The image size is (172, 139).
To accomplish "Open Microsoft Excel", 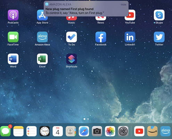I will pyautogui.click(x=42, y=59).
